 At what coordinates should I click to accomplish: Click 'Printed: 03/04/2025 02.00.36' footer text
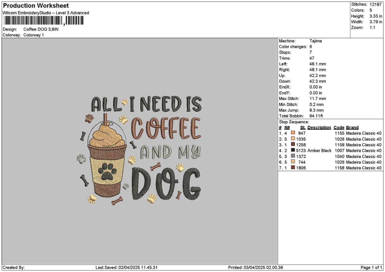pyautogui.click(x=255, y=267)
